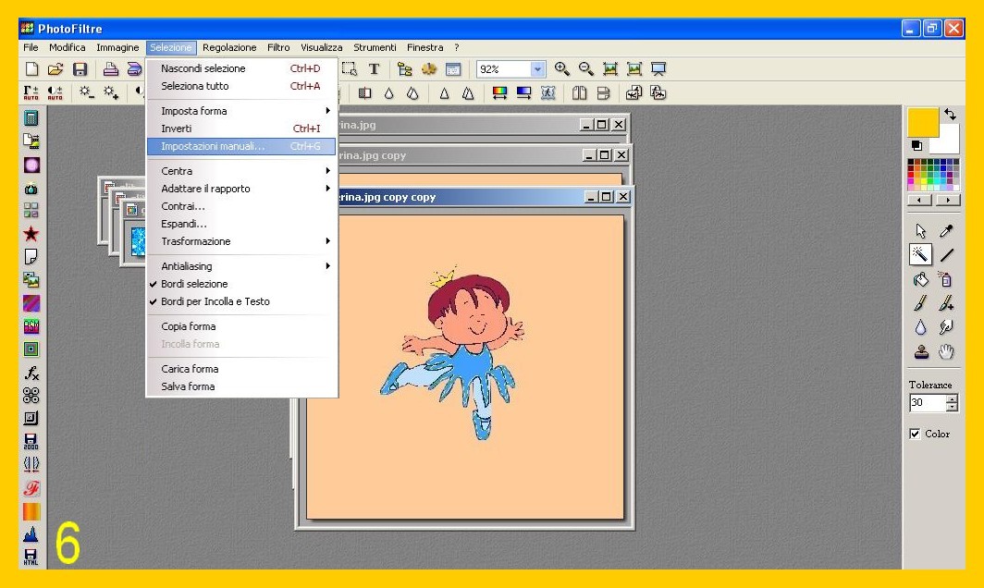Screen dimensions: 984x588
Task: Click the yellow foreground color swatch
Action: pos(922,122)
